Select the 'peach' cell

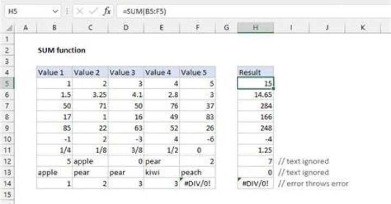[x=198, y=173]
